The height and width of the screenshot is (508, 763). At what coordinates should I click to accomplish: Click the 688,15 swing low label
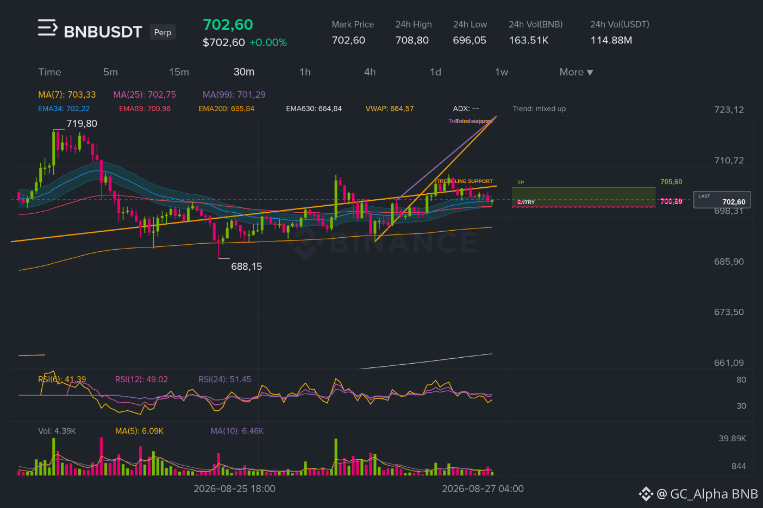pos(247,266)
